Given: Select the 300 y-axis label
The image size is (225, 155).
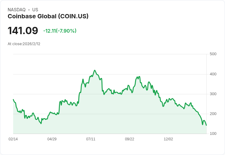Looking at the screenshot, I should pos(213,94).
